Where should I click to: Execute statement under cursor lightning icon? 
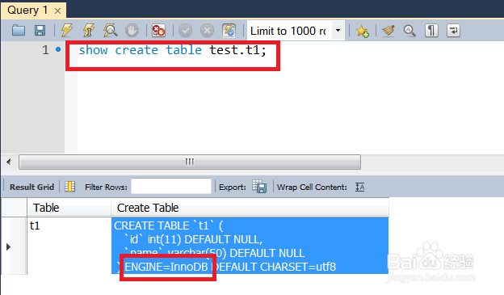click(x=89, y=31)
